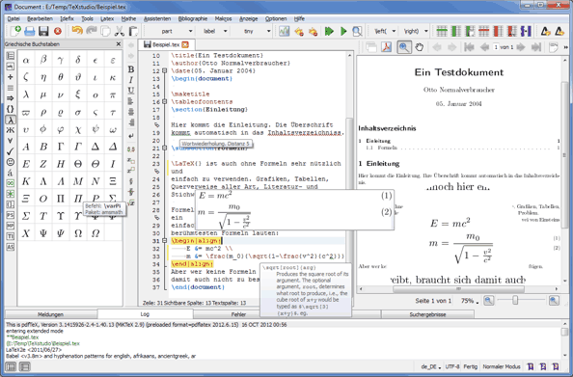The image size is (573, 377).
Task: Click the Suchergebnisse tab button
Action: 427,314
